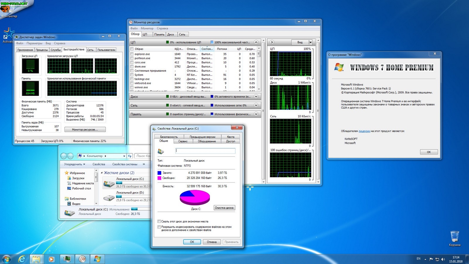Click the Resource Monitor gauge taskbar icon
This screenshot has height=264, width=469.
point(82,259)
